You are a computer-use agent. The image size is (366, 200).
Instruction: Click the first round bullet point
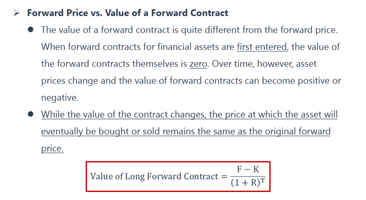click(x=31, y=30)
